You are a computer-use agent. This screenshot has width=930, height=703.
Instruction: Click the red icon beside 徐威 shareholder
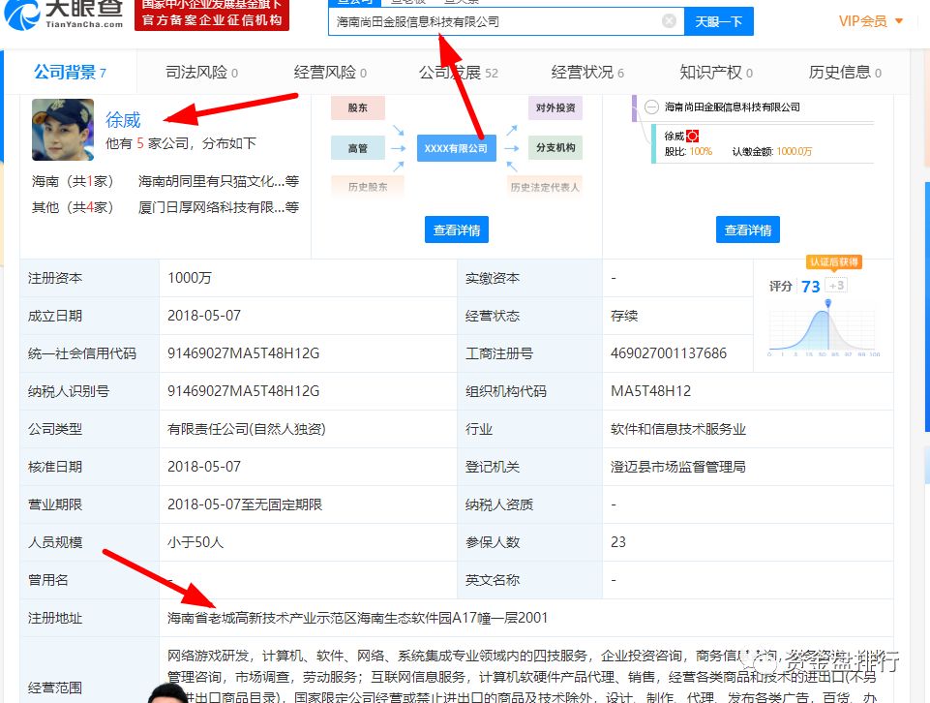click(x=692, y=136)
